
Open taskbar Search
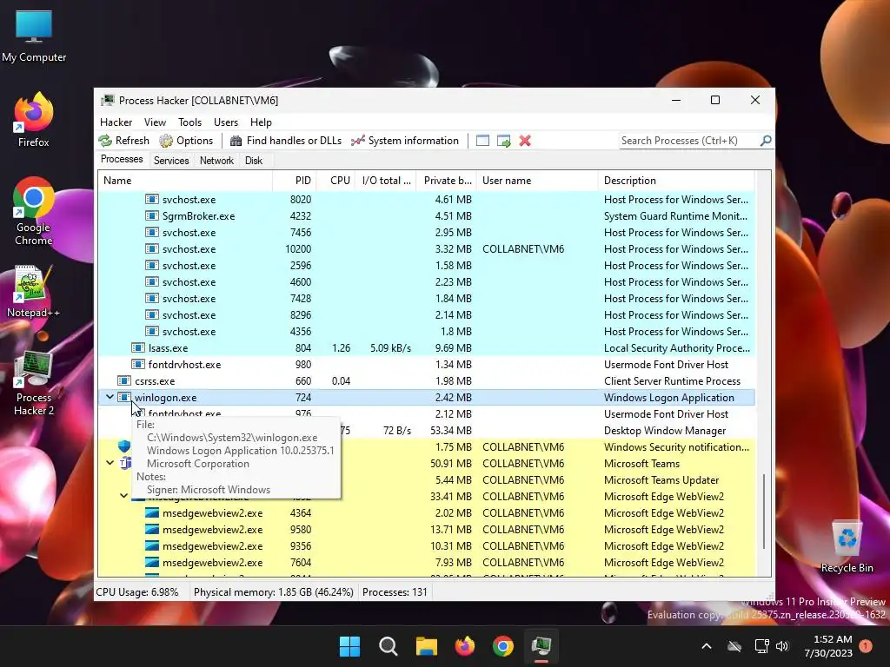click(389, 646)
